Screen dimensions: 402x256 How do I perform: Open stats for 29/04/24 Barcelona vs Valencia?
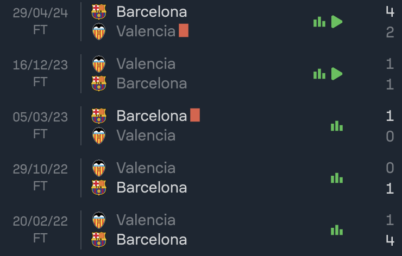pyautogui.click(x=319, y=22)
